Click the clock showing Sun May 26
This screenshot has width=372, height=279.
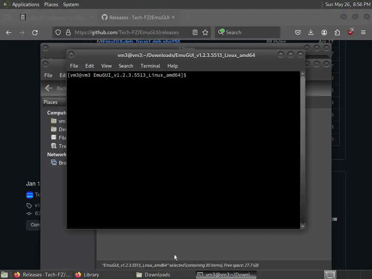(348, 4)
